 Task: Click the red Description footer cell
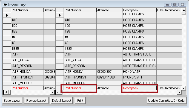pos(139,88)
